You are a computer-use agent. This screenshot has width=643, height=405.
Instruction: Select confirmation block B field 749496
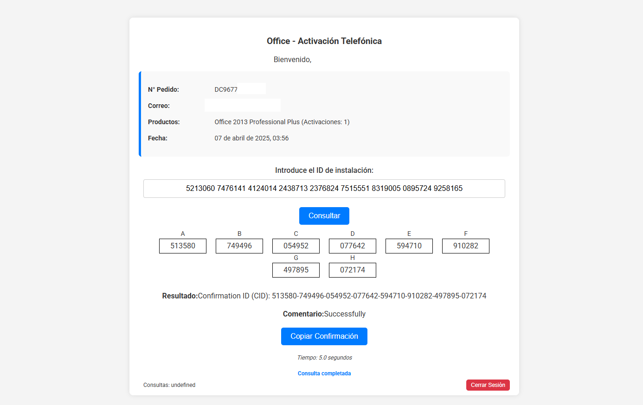[239, 246]
